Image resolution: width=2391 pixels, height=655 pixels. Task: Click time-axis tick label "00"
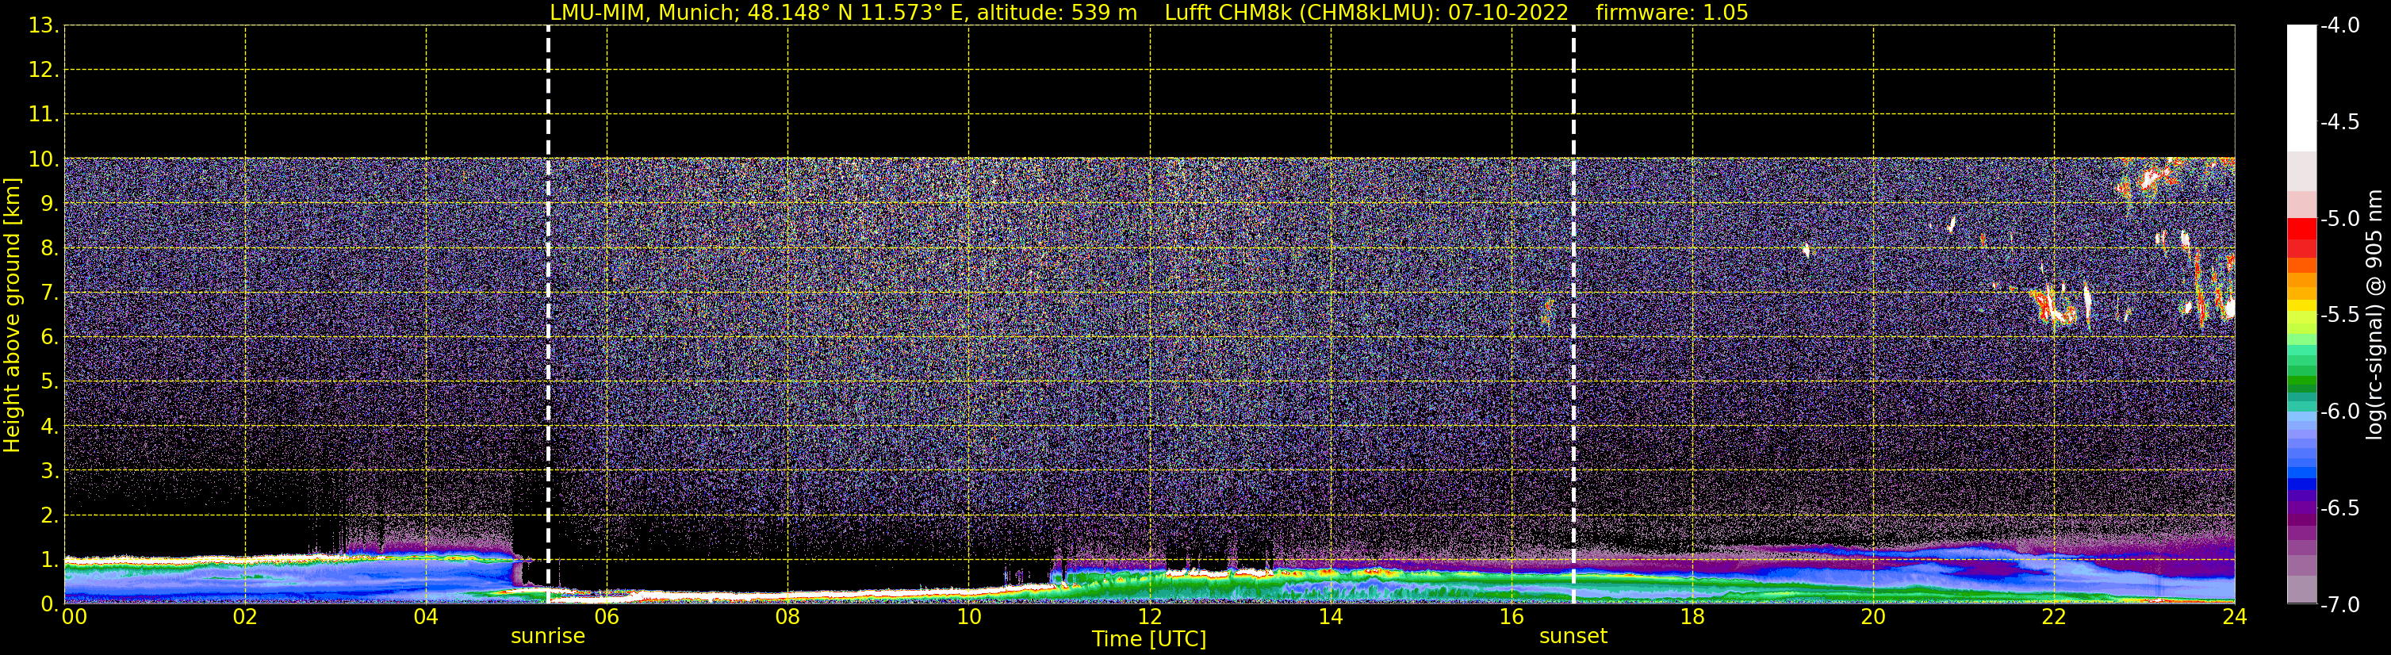coord(73,618)
